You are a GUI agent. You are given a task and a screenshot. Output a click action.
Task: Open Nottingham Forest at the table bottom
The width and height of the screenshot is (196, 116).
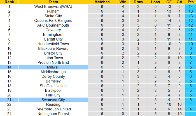[x=53, y=114]
